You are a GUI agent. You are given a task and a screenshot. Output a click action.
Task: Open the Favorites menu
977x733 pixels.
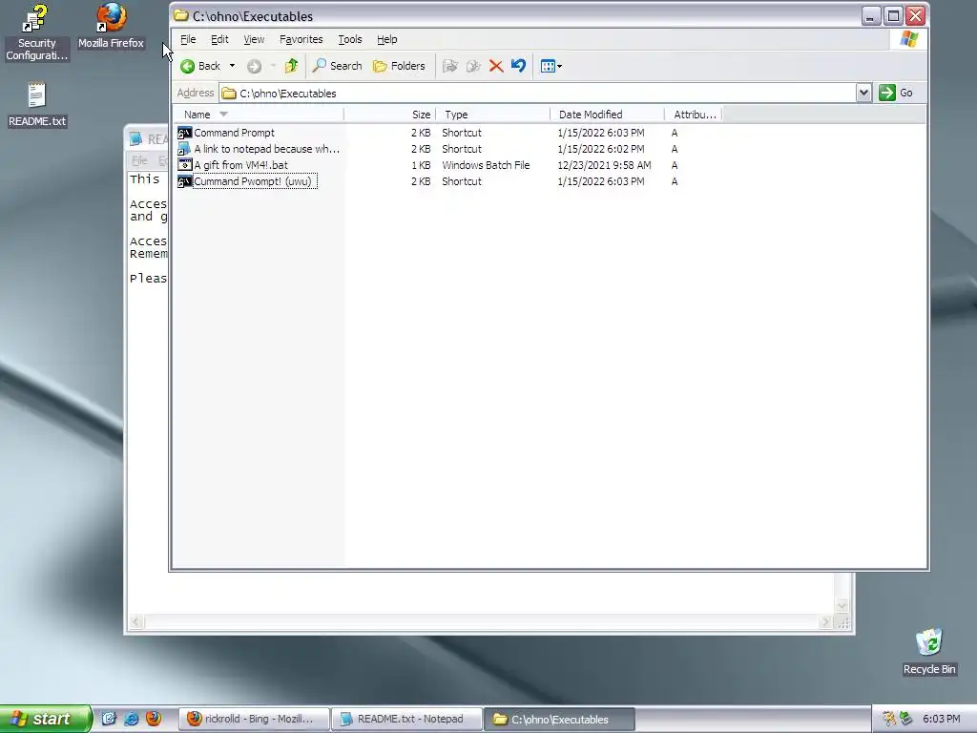tap(301, 39)
